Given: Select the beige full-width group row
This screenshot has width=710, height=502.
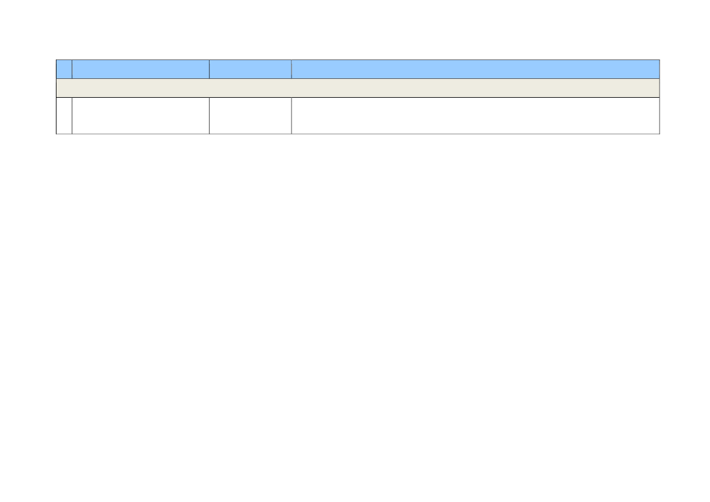Looking at the screenshot, I should 358,88.
